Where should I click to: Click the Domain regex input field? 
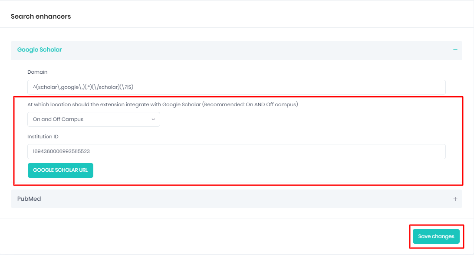(x=237, y=87)
